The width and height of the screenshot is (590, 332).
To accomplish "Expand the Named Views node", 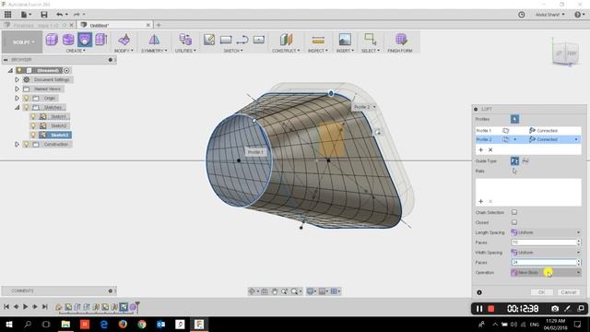I will click(x=17, y=89).
